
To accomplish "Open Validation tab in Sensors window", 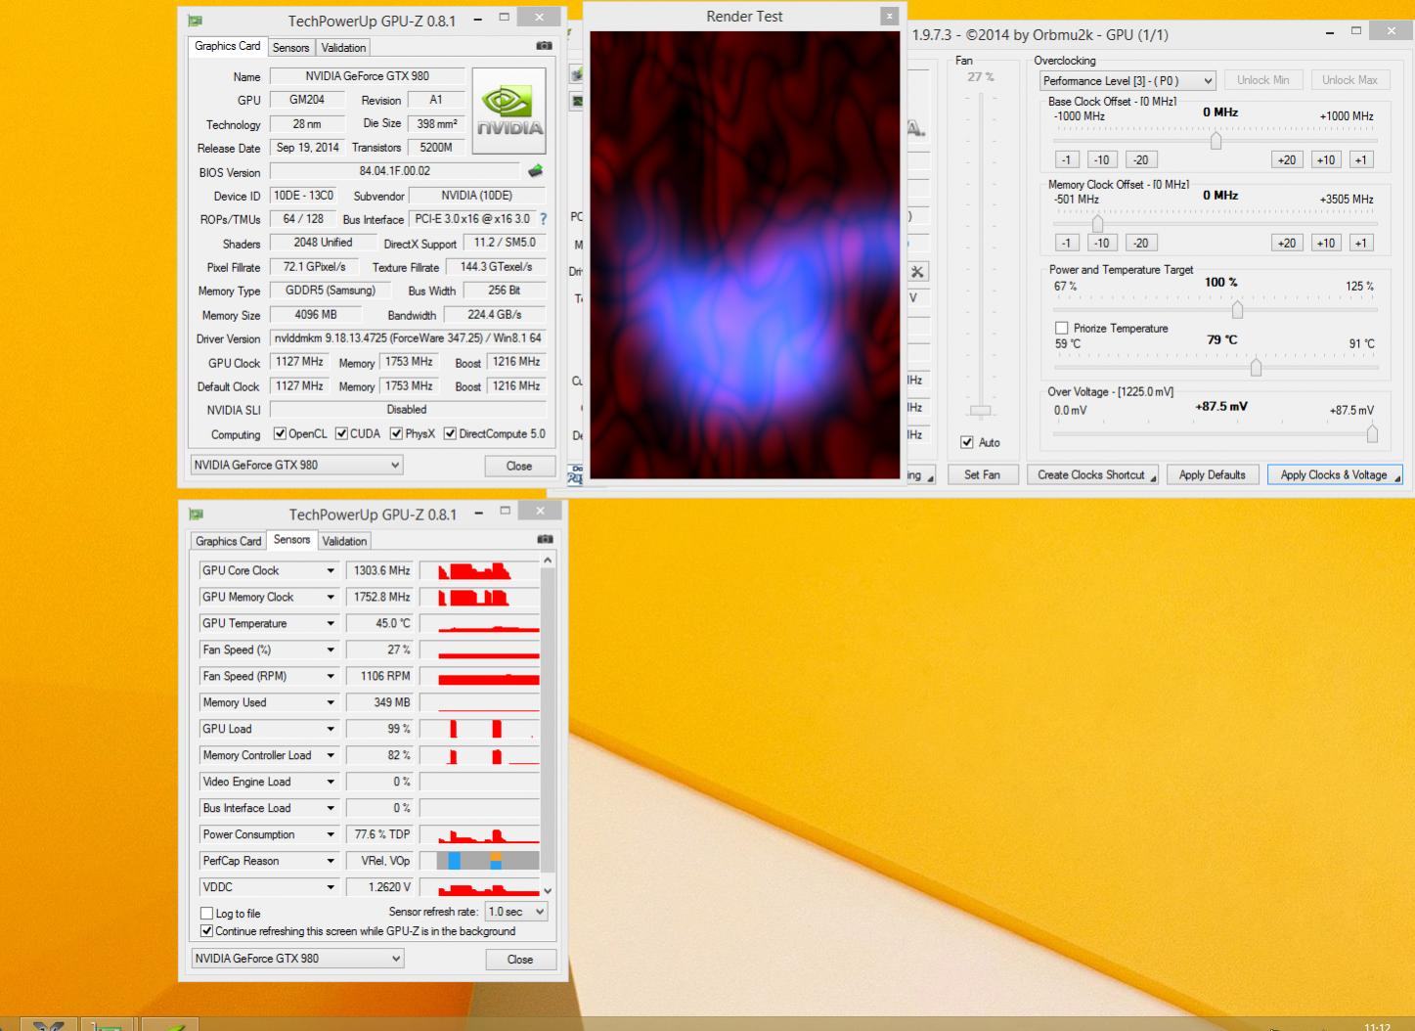I will (344, 541).
